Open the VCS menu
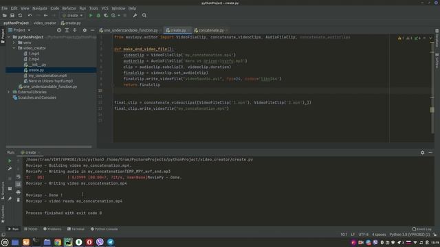 pos(104,8)
